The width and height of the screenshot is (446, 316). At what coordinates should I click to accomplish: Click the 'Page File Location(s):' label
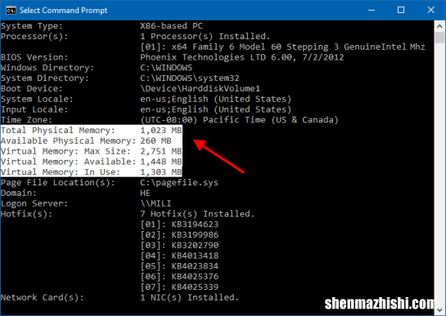tap(58, 183)
